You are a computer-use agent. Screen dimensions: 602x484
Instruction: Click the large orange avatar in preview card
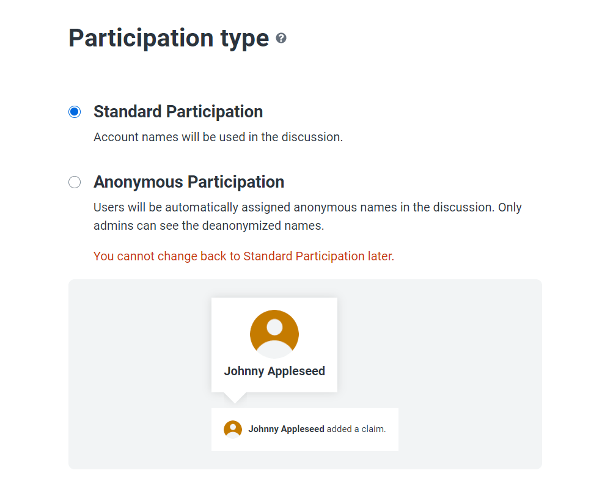point(274,334)
